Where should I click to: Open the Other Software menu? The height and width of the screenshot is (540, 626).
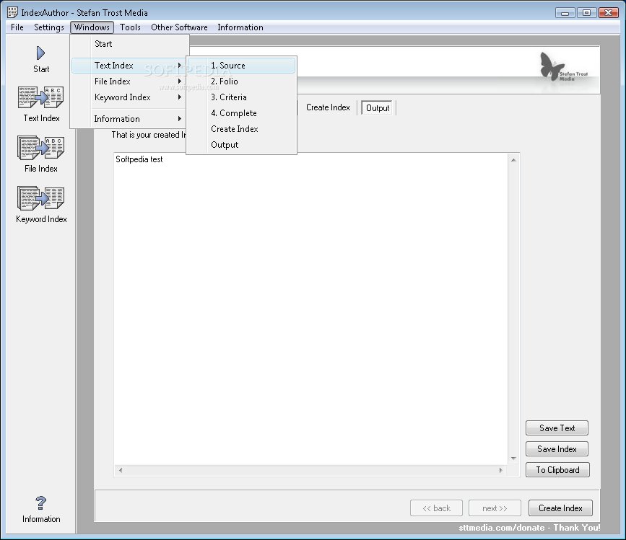[x=179, y=27]
